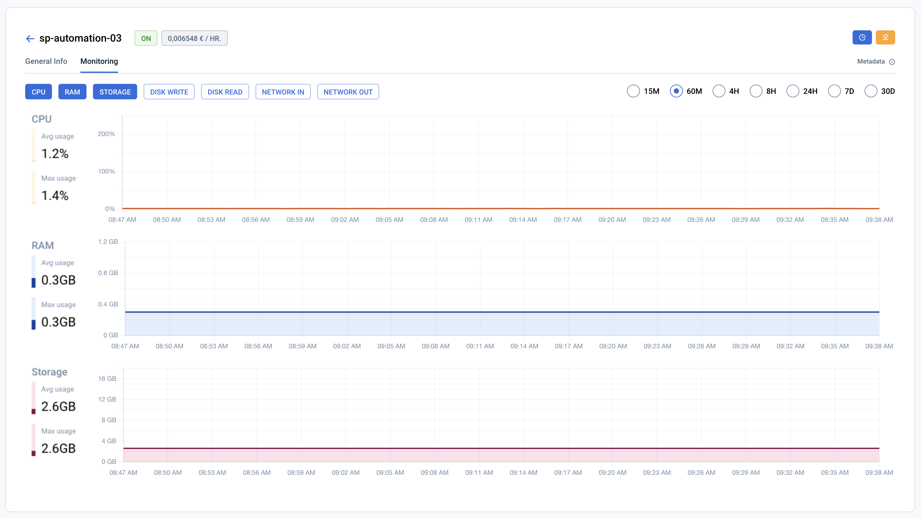Click the RAM Avg usage 0.3GB value
Image resolution: width=921 pixels, height=518 pixels.
click(x=58, y=280)
